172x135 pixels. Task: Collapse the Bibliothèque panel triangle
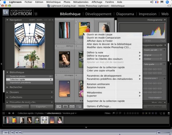point(7,72)
